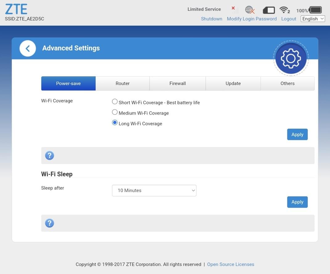This screenshot has height=274, width=330.
Task: Open the Firewall tab
Action: coord(178,84)
